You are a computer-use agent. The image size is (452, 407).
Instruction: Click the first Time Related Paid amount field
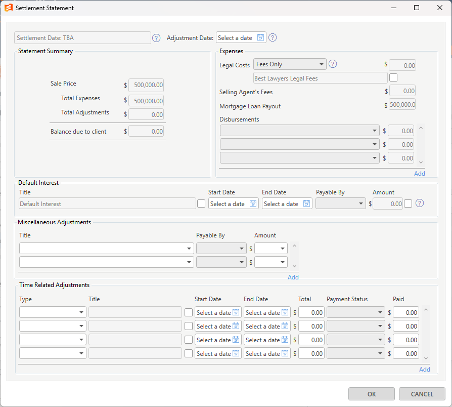pyautogui.click(x=405, y=312)
